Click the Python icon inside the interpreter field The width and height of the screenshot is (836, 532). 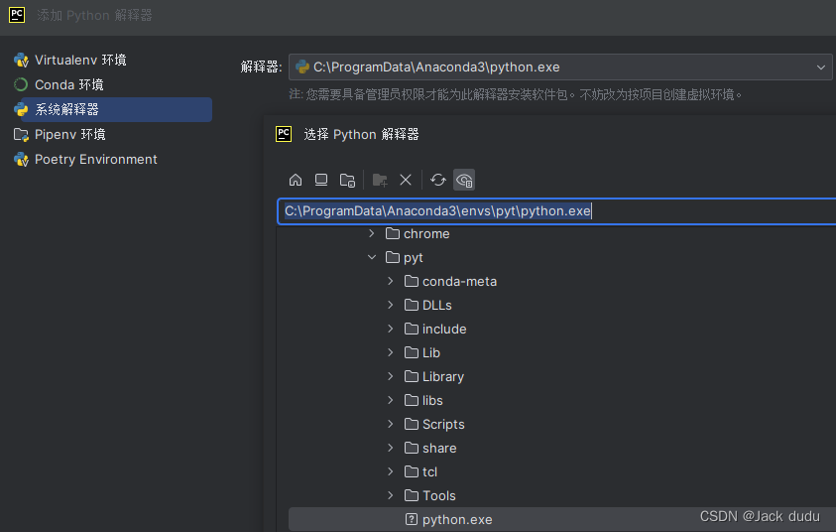(x=302, y=66)
